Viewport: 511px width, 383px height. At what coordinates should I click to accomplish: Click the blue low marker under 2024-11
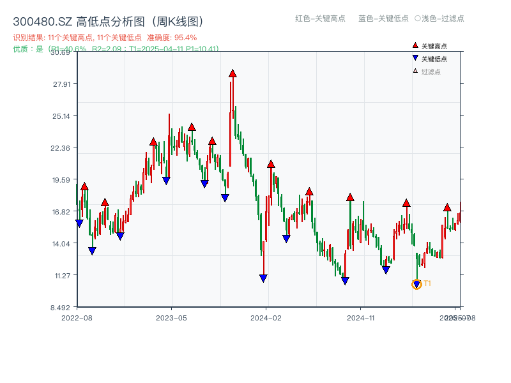[x=346, y=280]
